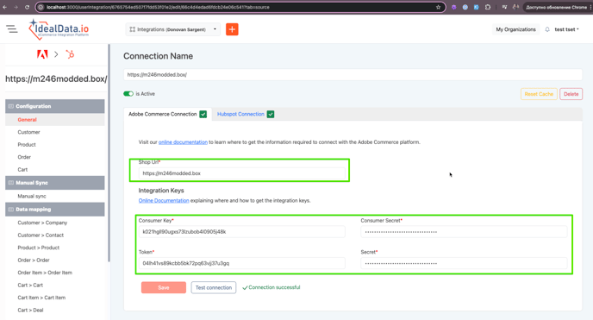Click the Save button
593x320 pixels.
tap(164, 287)
